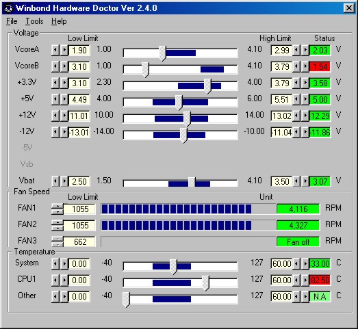Screen dimensions: 358x329
Task: Click the Vbat voltage slider thumb
Action: [192, 182]
